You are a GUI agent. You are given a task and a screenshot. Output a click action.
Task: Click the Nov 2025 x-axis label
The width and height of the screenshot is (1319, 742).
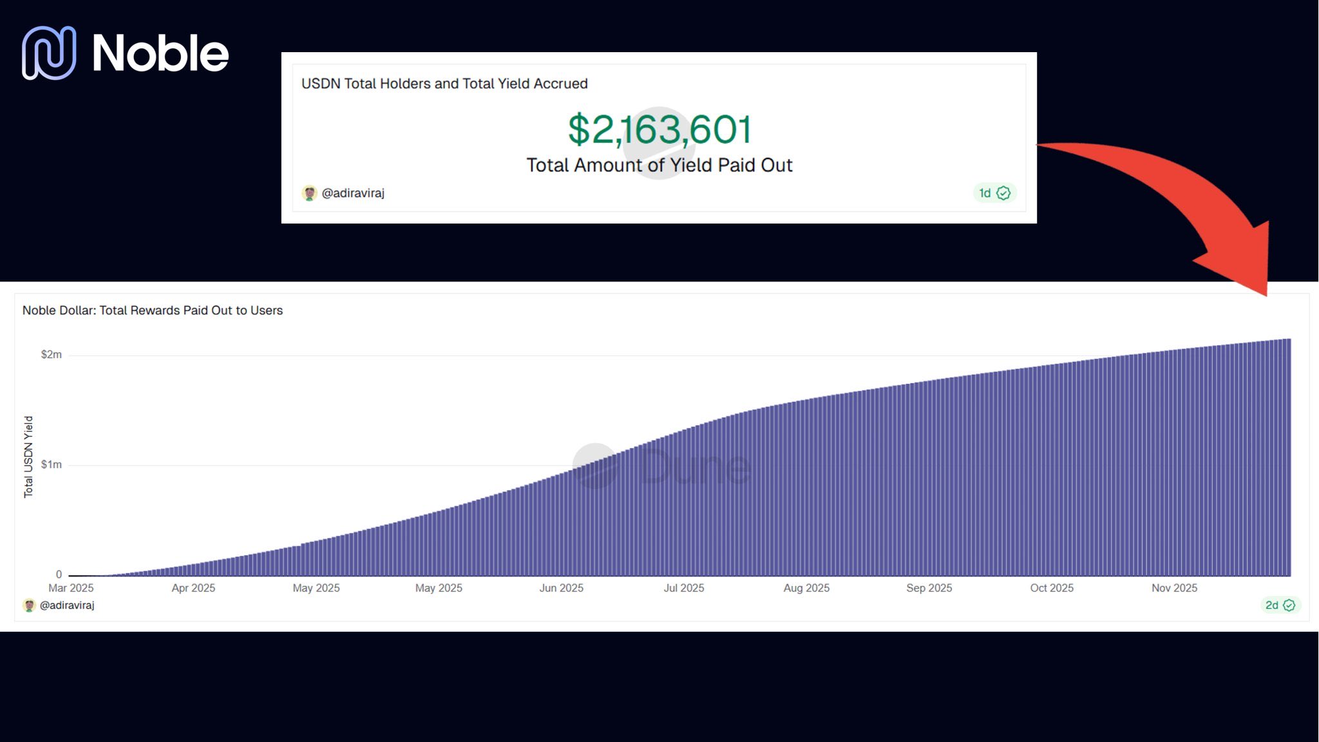1174,588
